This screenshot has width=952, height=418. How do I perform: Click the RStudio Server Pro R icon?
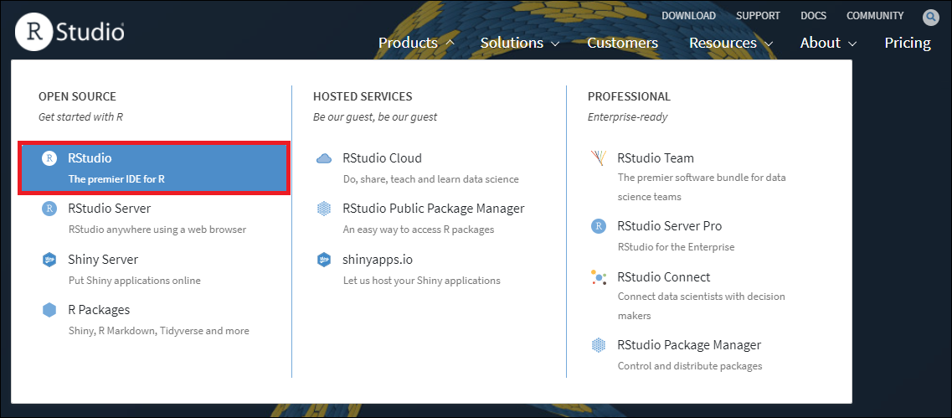(x=599, y=226)
